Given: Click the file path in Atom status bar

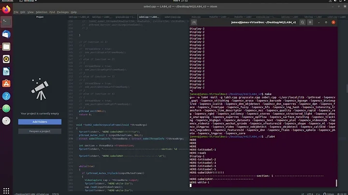Looking at the screenshot, I should 32,194.
